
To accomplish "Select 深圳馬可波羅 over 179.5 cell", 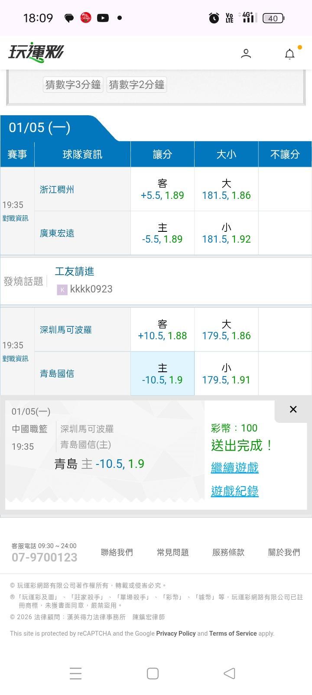I will point(226,330).
